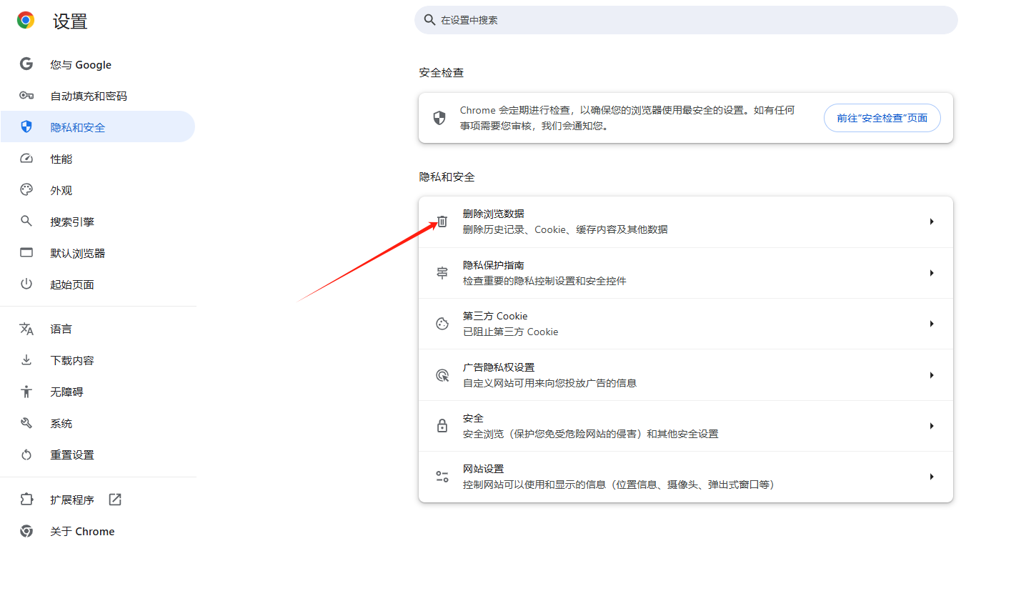Expand 删除浏览数据 using its arrow
Screen dimensions: 1021x591
932,222
